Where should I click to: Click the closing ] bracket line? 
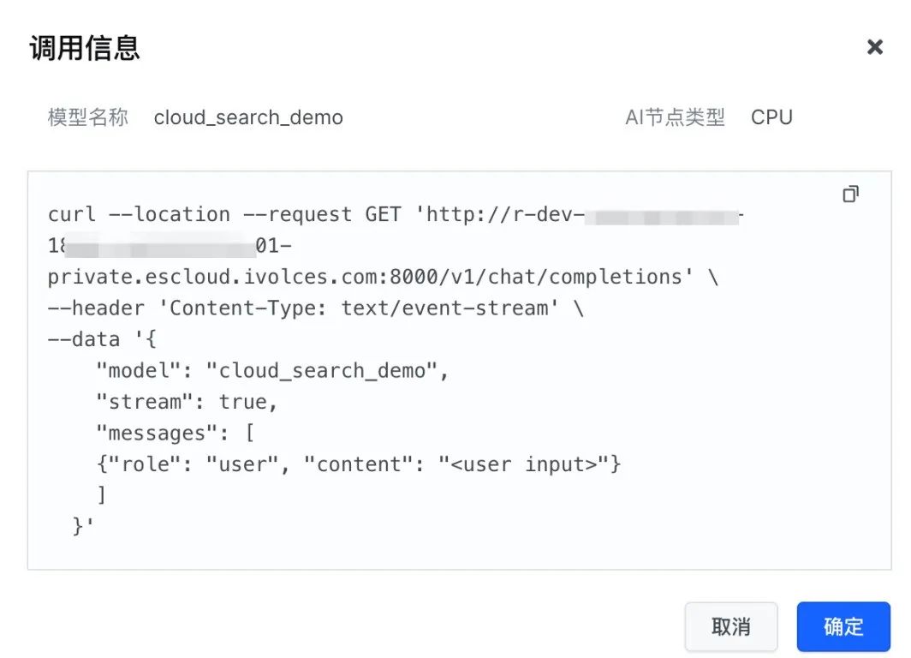coord(102,495)
